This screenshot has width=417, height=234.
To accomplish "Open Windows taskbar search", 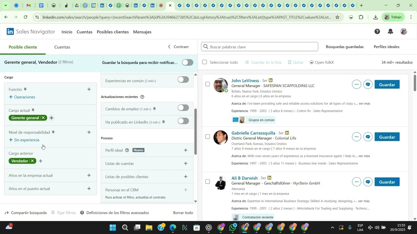I will [x=125, y=227].
